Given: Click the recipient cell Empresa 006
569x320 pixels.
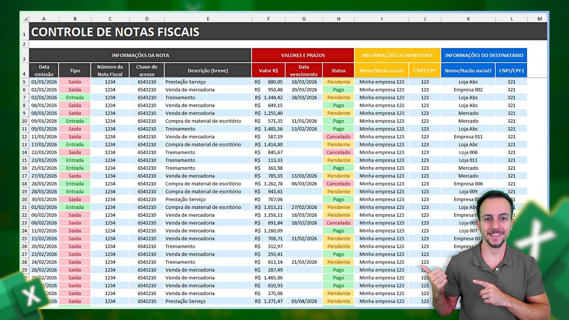Looking at the screenshot, I should point(468,184).
